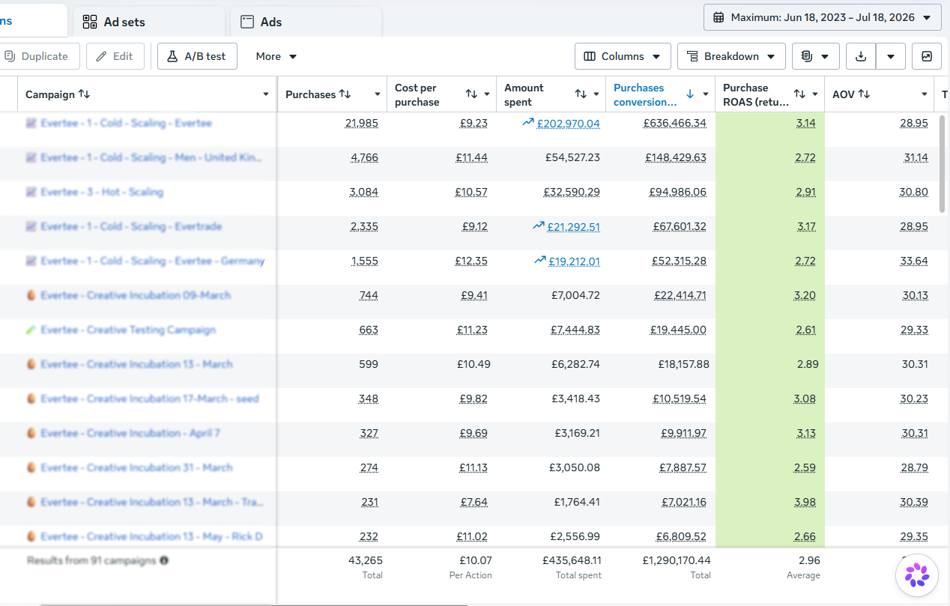Open the purple assistant floating button
This screenshot has height=606, width=950.
pos(917,575)
